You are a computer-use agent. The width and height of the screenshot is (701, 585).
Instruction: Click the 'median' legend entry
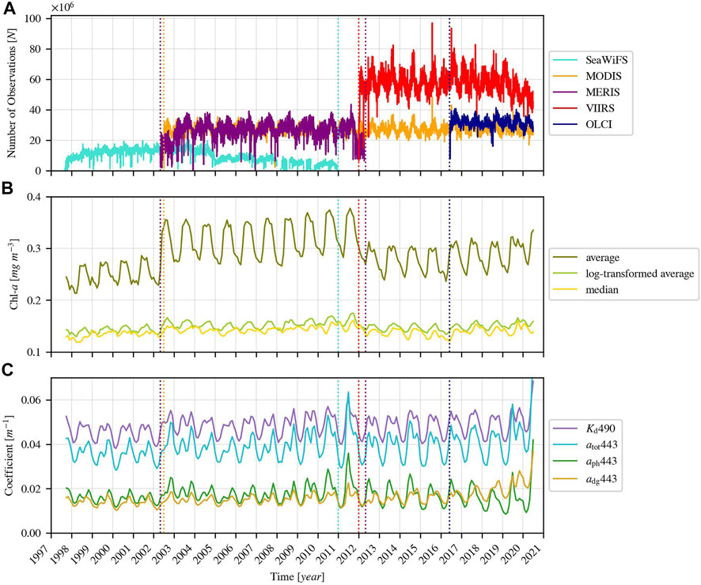tap(602, 290)
